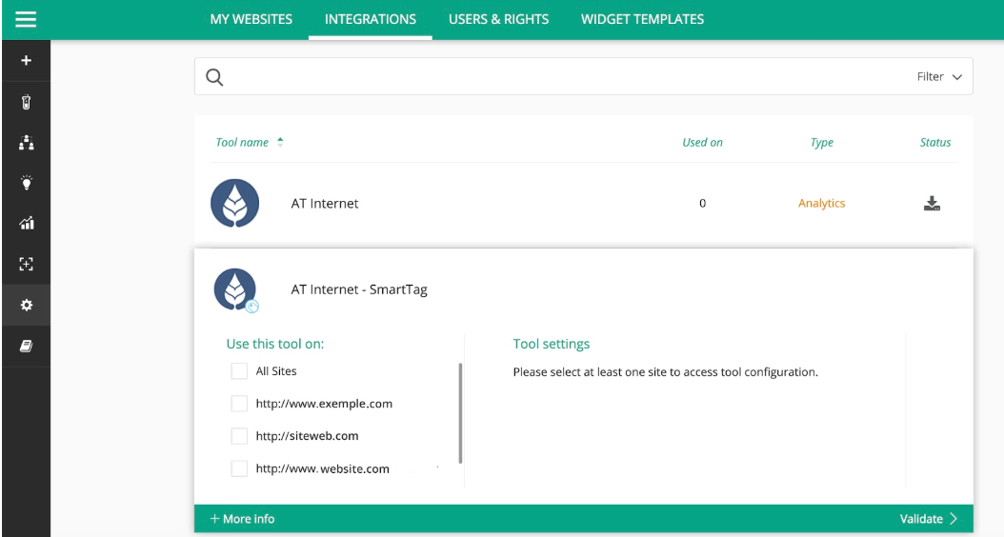Open the settings gear in sidebar
Image resolution: width=1004 pixels, height=537 pixels.
(26, 306)
